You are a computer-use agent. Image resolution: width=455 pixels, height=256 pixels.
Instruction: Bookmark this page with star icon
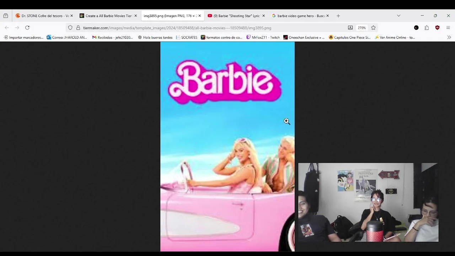373,28
